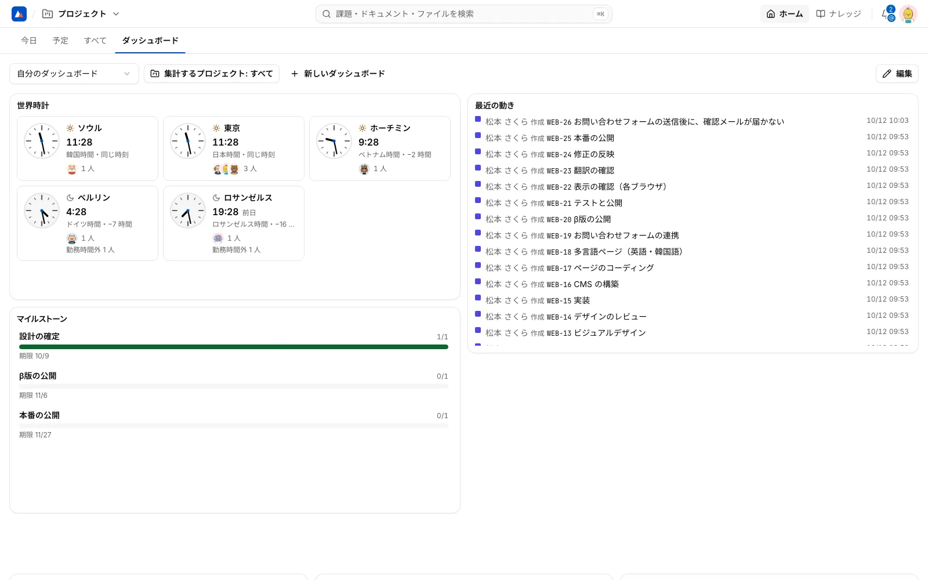Click the member avatar under ホーチミン

pos(364,169)
